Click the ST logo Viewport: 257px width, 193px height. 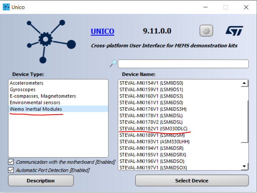(234, 31)
